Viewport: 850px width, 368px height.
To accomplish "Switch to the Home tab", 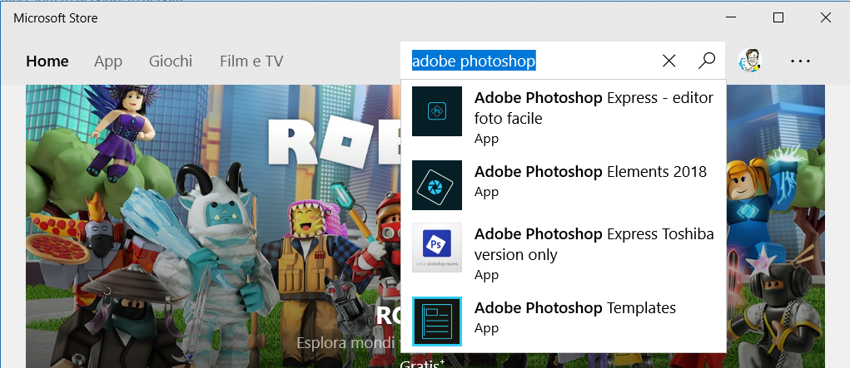I will click(47, 61).
